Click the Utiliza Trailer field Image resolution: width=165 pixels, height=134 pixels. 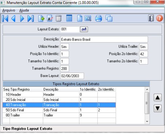pos(144,46)
